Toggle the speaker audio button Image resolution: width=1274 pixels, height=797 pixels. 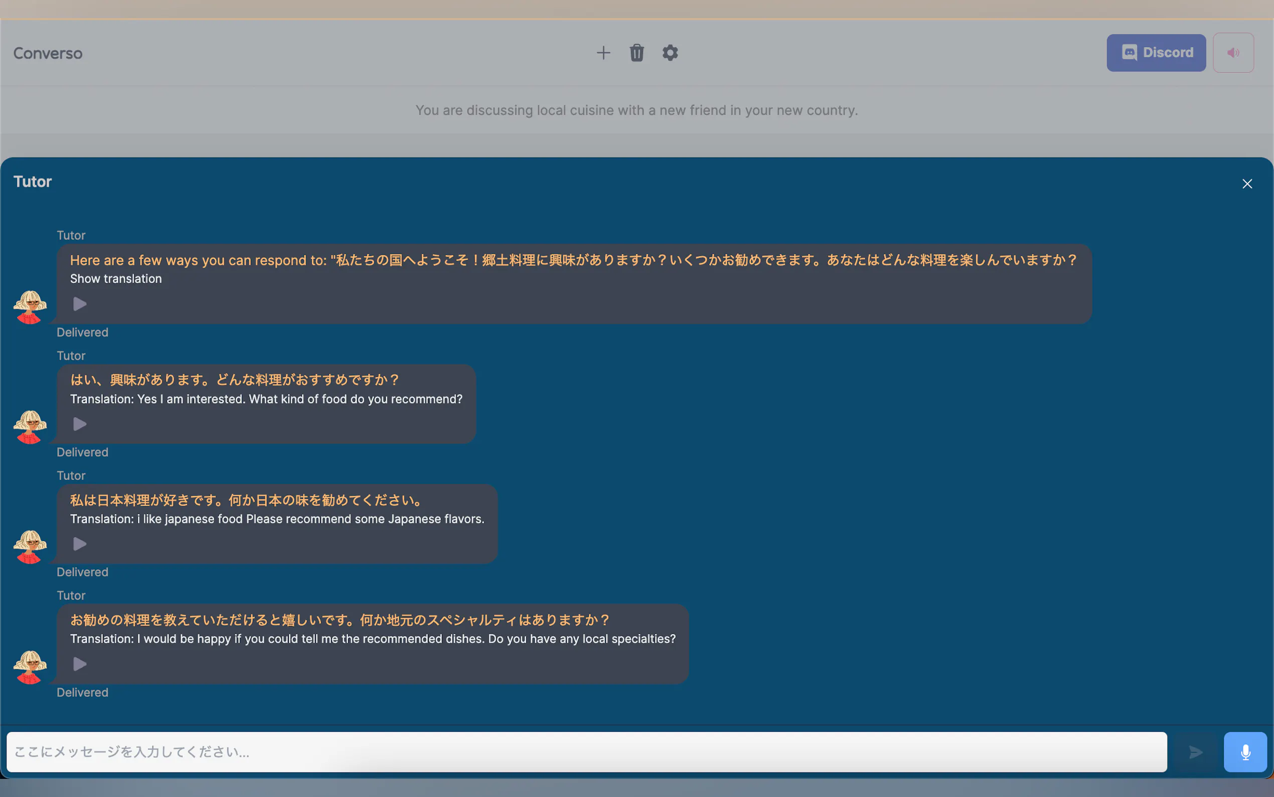tap(1233, 53)
